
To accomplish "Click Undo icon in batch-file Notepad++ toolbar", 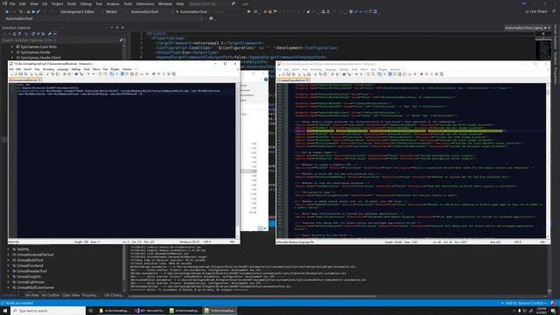I will [65, 73].
